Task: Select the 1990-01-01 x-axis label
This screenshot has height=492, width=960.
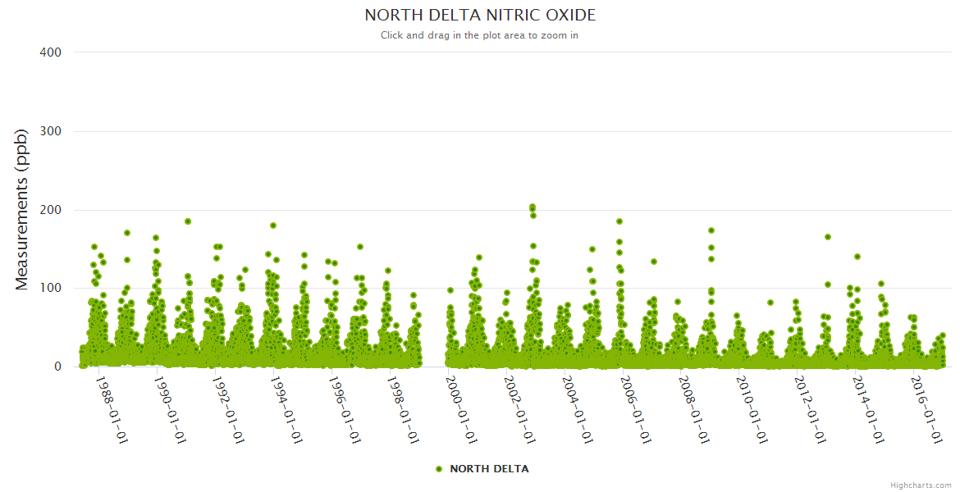Action: click(x=170, y=410)
